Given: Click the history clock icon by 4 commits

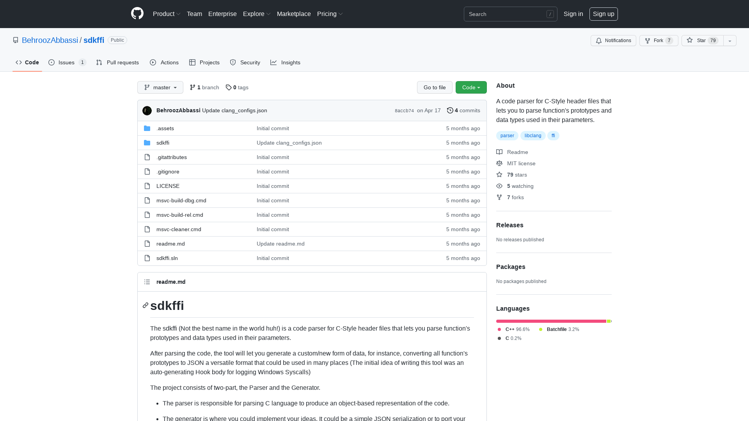Looking at the screenshot, I should pos(450,110).
